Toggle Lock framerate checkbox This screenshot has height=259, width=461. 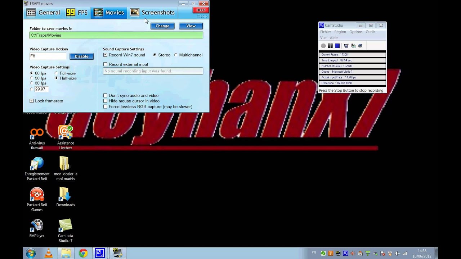32,101
